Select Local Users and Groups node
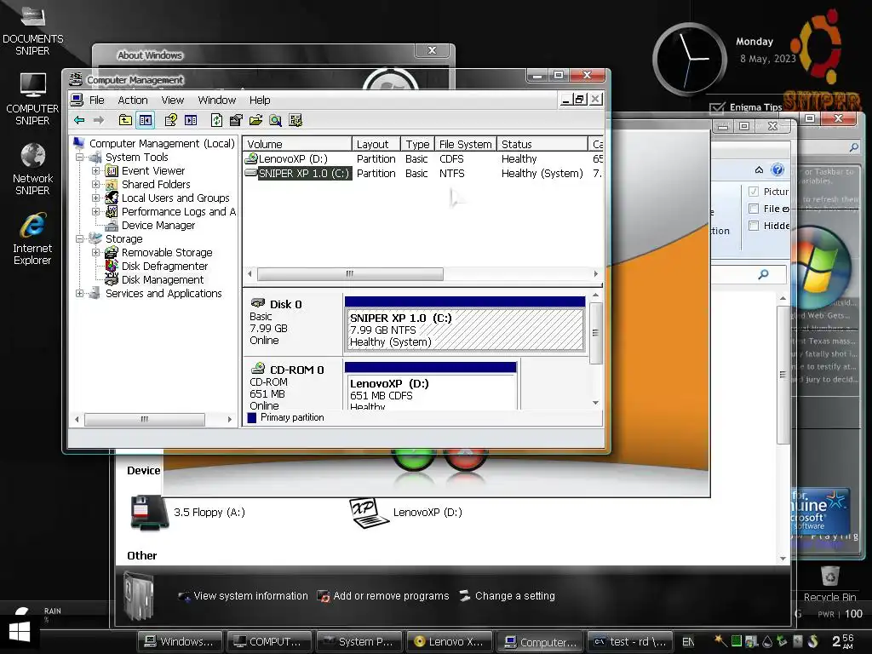The height and width of the screenshot is (654, 872). [175, 198]
